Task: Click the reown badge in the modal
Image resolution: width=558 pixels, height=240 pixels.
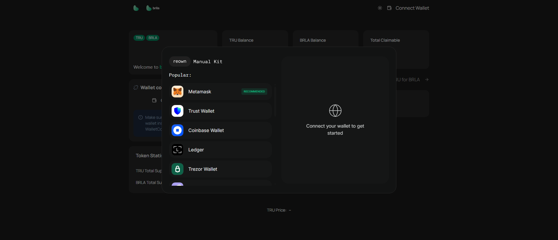Action: (x=180, y=61)
